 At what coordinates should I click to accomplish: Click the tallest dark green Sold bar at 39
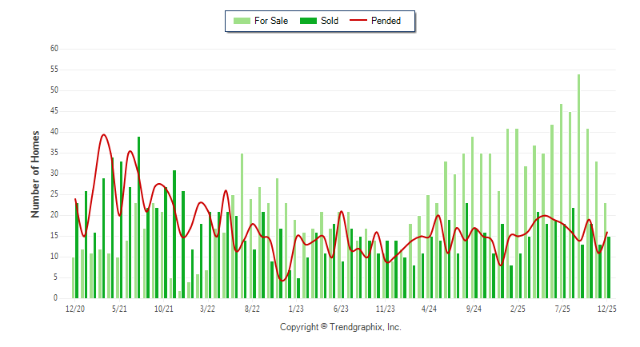click(x=138, y=217)
